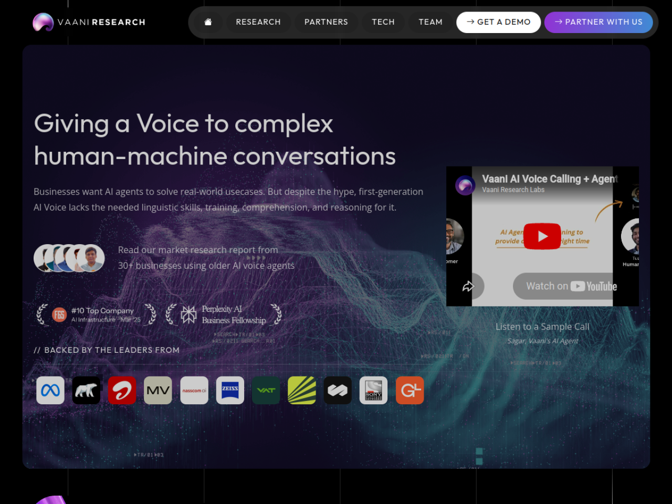The width and height of the screenshot is (672, 504).
Task: Click the BACKED BY THE LEADERS FROM label
Action: 107,350
